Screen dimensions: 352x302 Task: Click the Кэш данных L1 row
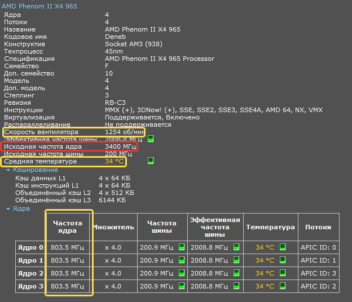click(x=73, y=178)
